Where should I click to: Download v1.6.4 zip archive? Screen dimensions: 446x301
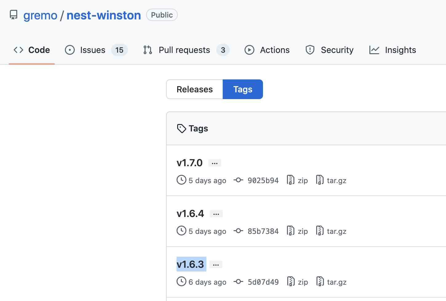[297, 231]
